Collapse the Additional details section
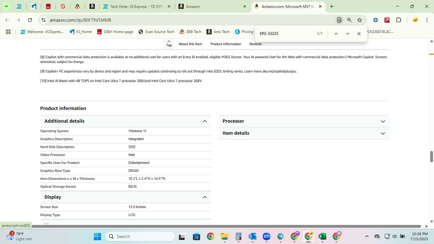Screen dimensions: 434x244 tap(125, 121)
